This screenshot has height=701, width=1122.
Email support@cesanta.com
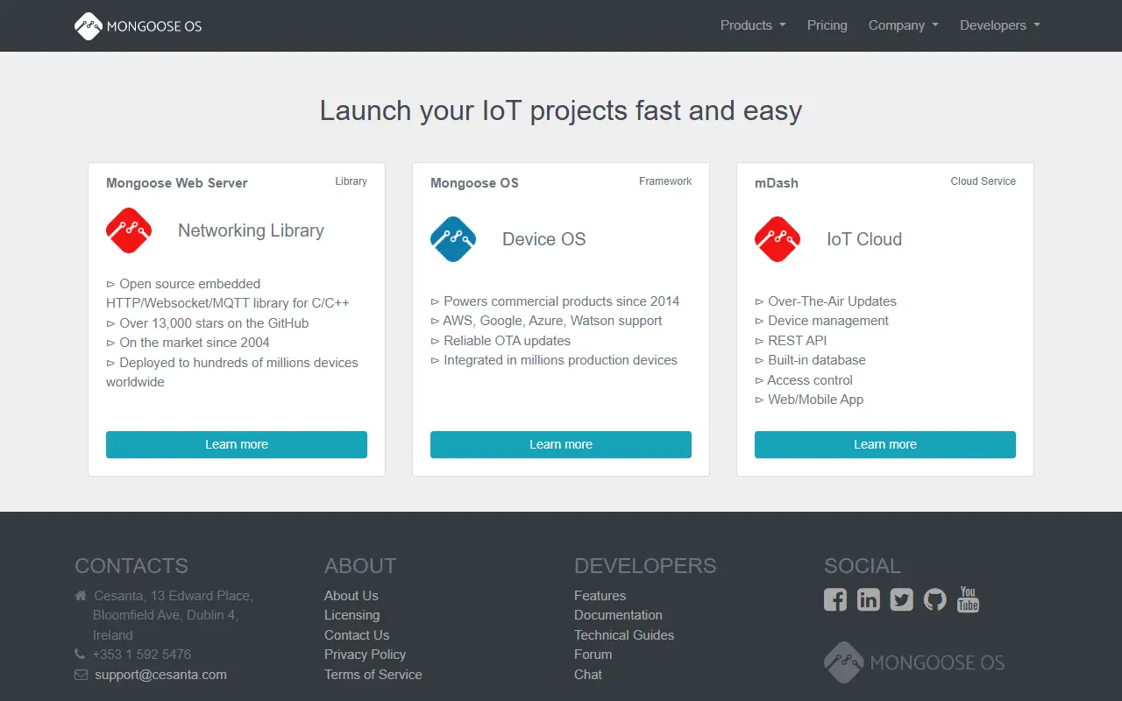coord(161,675)
